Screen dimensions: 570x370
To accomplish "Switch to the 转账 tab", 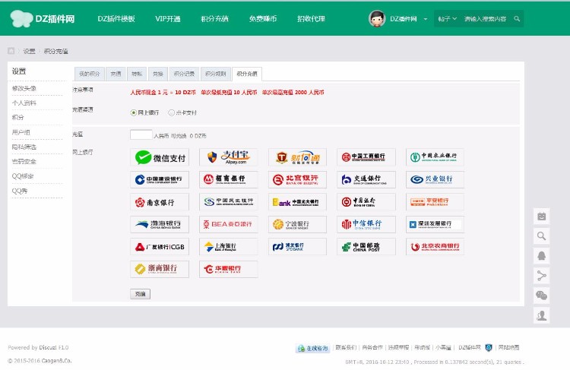I will coord(137,74).
